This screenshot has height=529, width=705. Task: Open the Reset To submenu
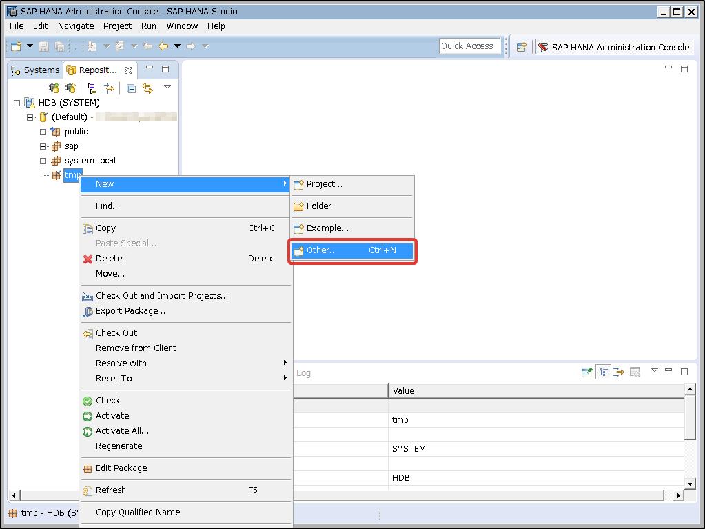tap(185, 379)
